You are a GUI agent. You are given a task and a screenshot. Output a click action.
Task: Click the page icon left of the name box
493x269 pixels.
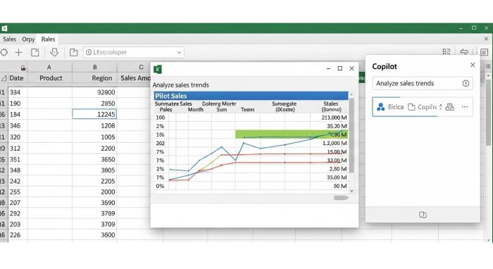[73, 53]
